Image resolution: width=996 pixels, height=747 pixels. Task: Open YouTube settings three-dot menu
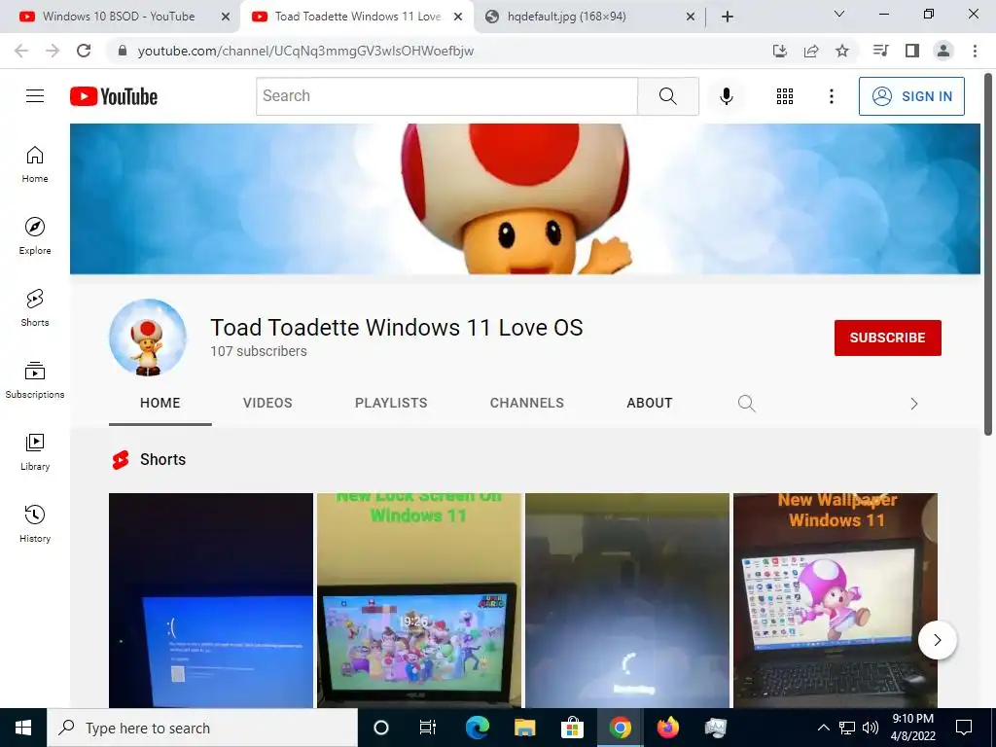click(831, 96)
